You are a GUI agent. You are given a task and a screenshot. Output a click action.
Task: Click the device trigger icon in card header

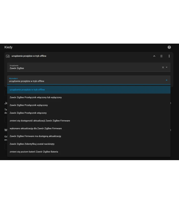pyautogui.click(x=8, y=56)
